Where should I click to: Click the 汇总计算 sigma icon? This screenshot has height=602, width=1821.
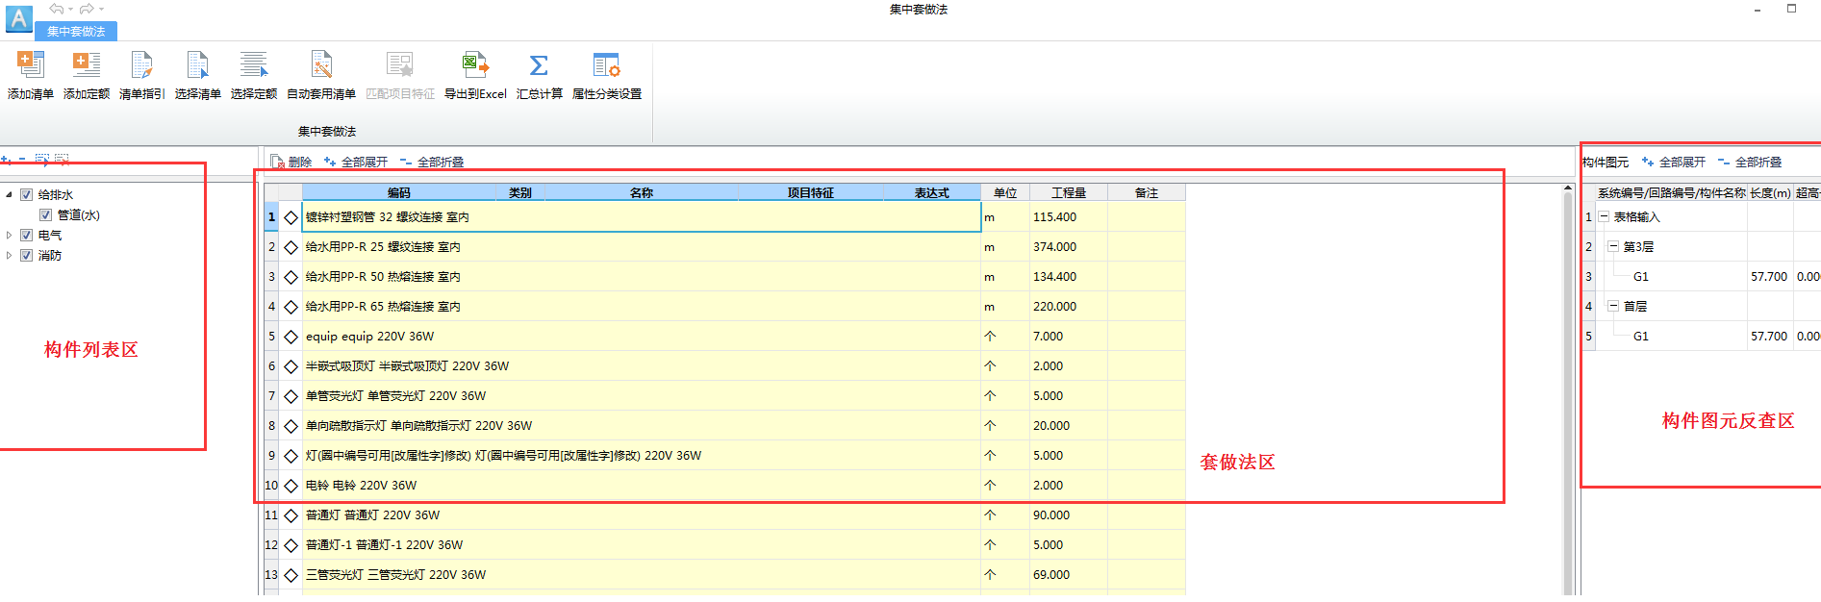[539, 66]
